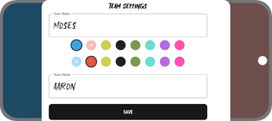272x121 pixels.
Task: Select green color for Team 2
Action: pos(135,62)
